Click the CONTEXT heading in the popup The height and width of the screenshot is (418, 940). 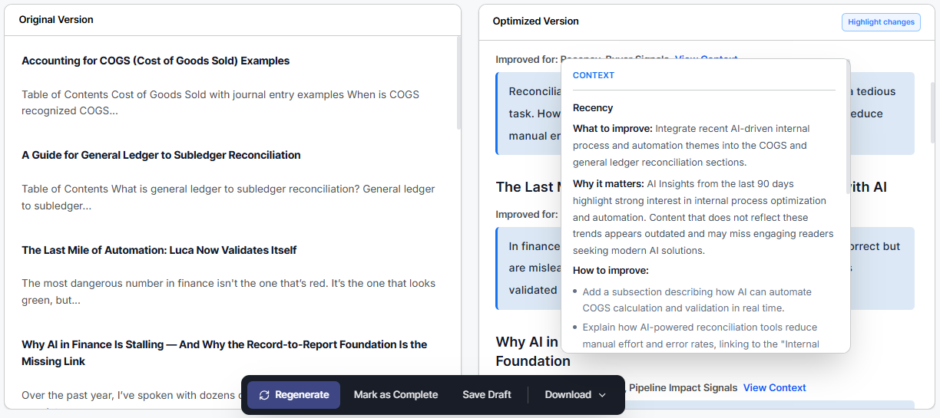coord(594,75)
